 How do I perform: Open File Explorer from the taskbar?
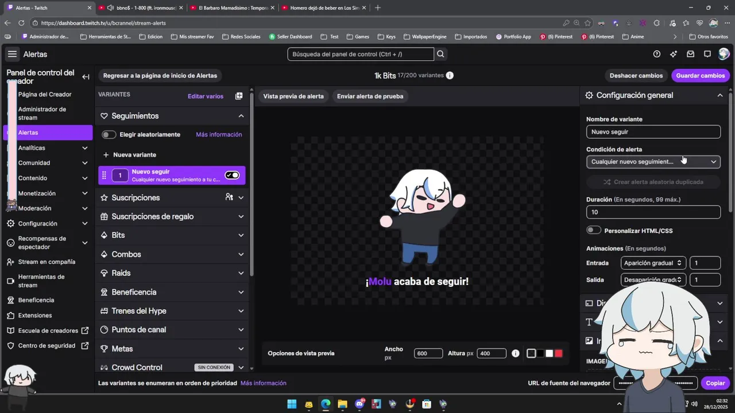tap(343, 404)
